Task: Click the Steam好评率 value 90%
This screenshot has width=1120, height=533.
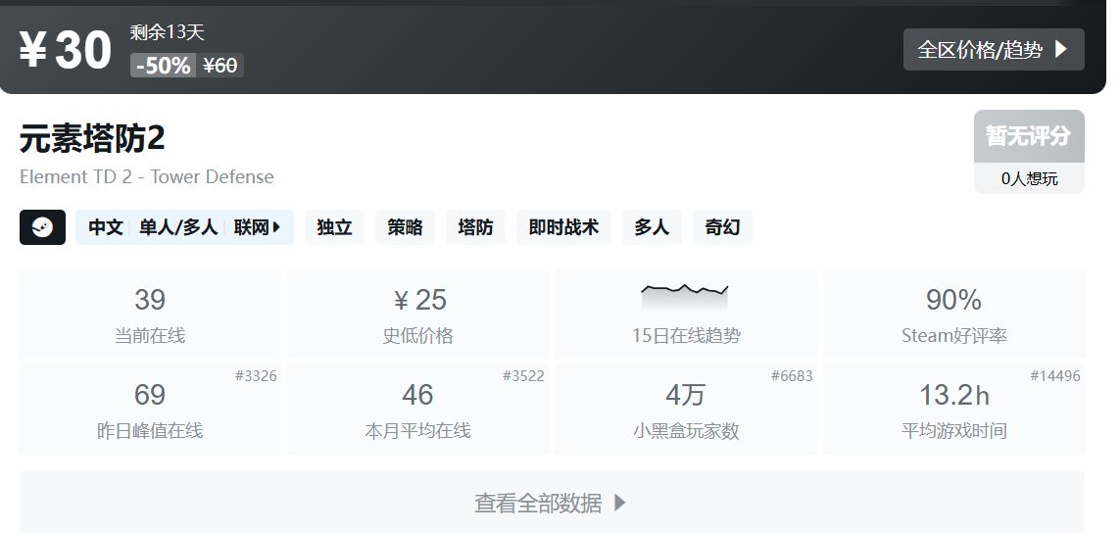Action: 953,300
